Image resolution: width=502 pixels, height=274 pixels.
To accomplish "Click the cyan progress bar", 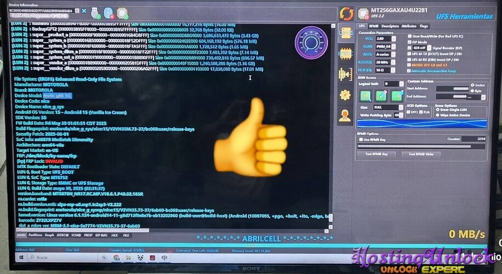I will pyautogui.click(x=251, y=245).
